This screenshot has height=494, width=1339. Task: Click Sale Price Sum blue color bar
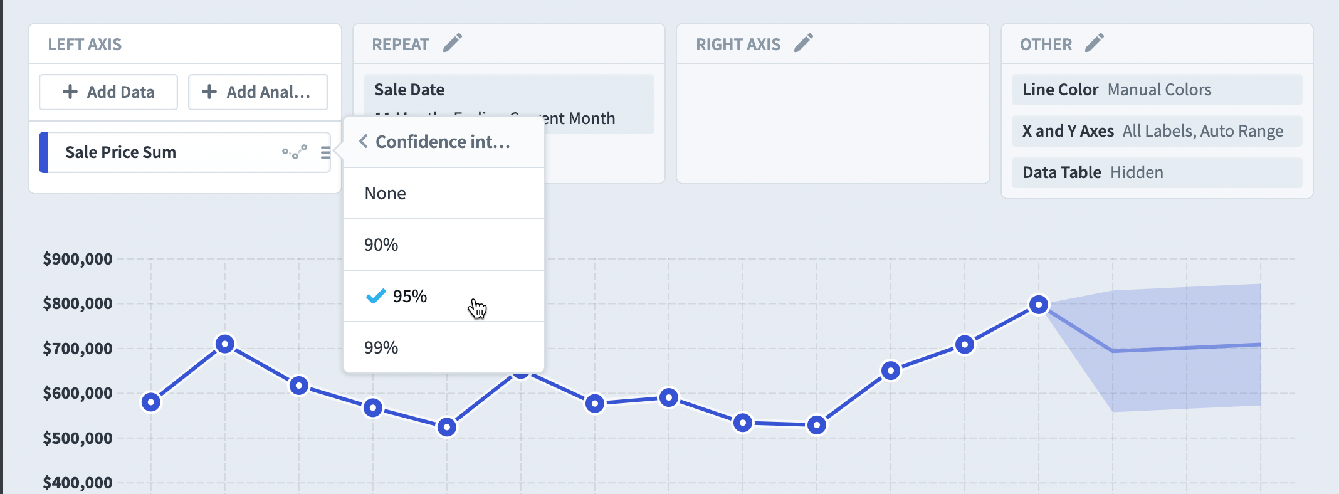(43, 152)
